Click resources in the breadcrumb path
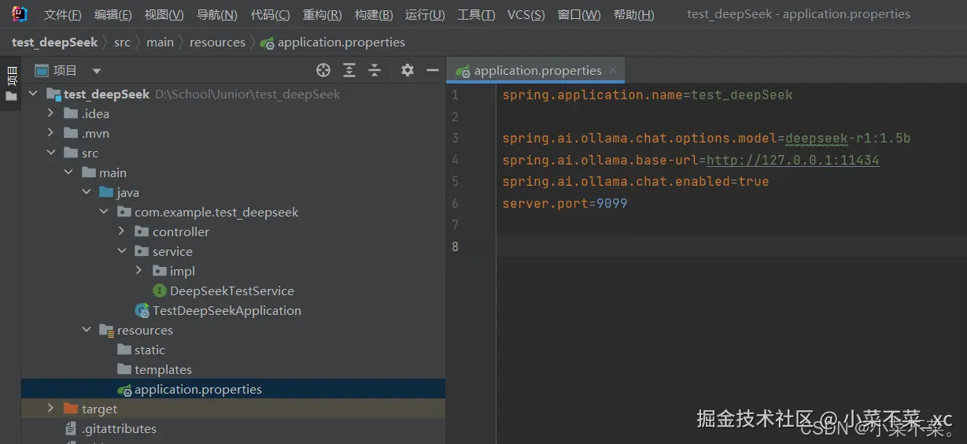967x444 pixels. pyautogui.click(x=217, y=43)
